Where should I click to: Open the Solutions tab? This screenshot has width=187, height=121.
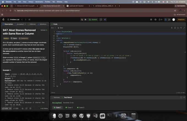click(x=42, y=24)
